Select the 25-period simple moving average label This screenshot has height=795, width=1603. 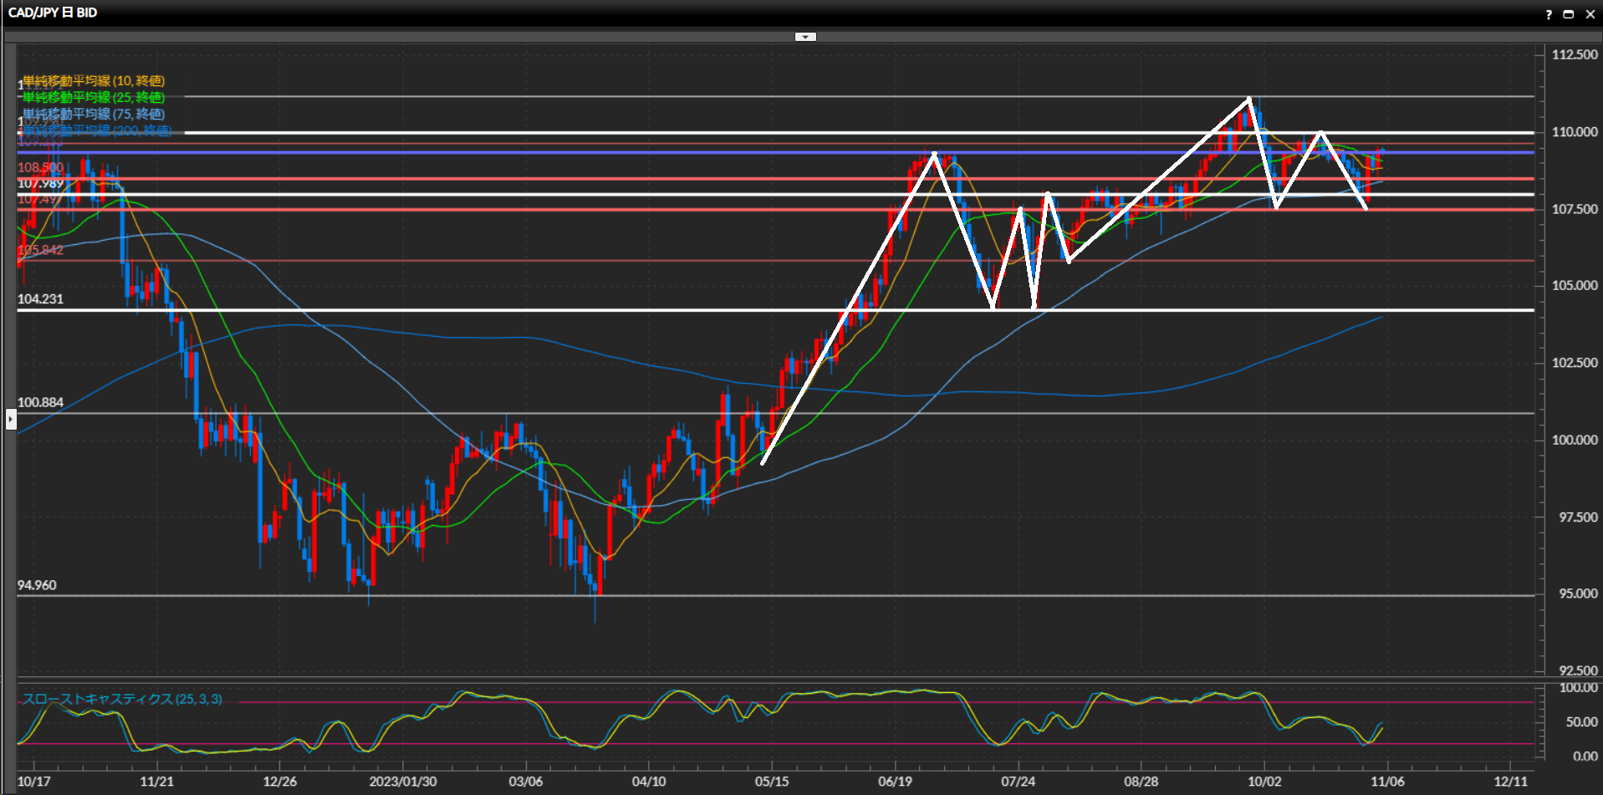[x=93, y=98]
